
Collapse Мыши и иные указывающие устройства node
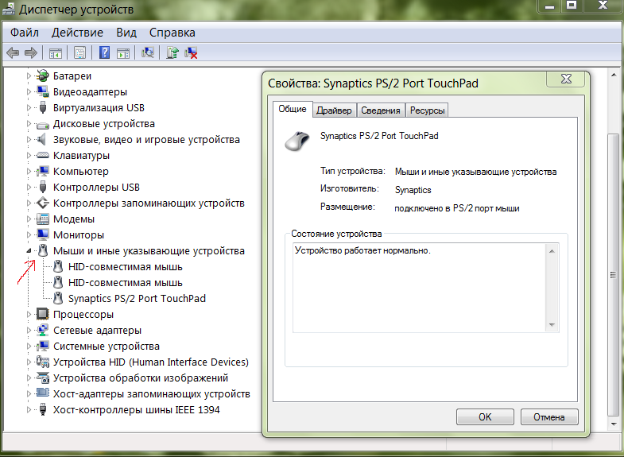pyautogui.click(x=29, y=251)
